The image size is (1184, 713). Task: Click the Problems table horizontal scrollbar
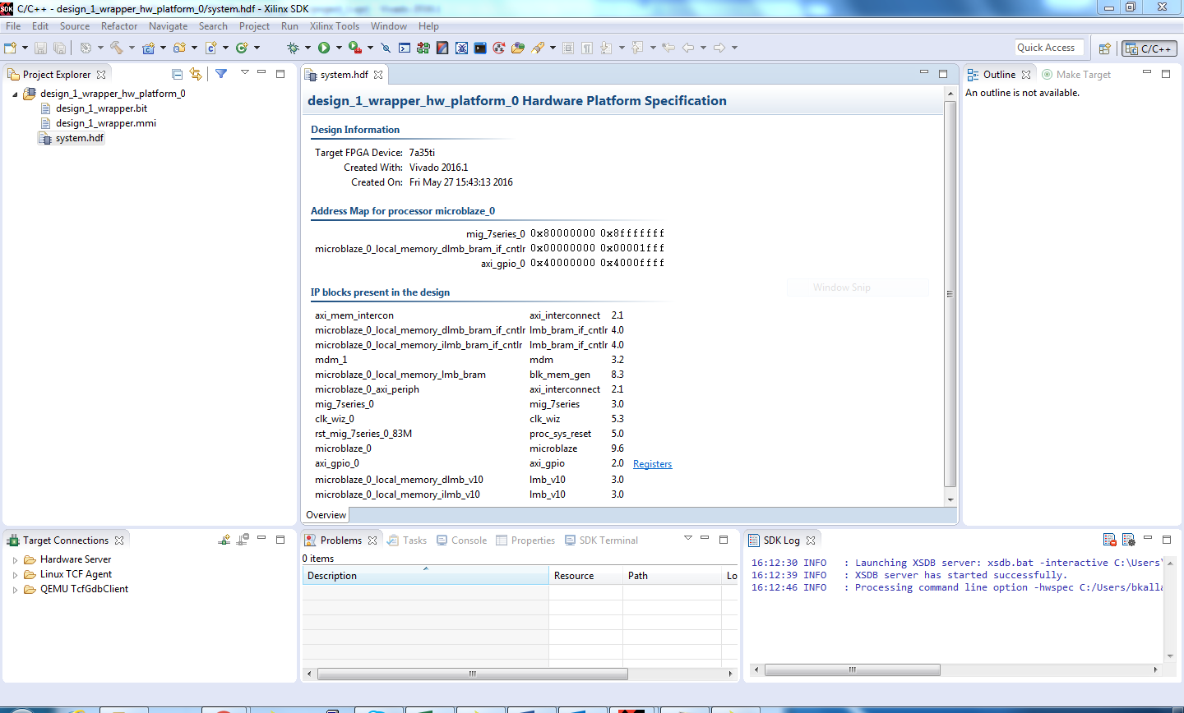click(472, 674)
